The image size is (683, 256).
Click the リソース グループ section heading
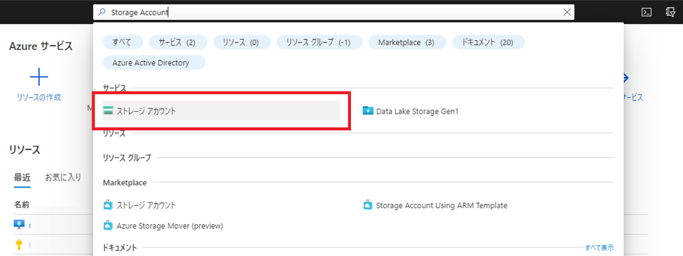point(127,158)
